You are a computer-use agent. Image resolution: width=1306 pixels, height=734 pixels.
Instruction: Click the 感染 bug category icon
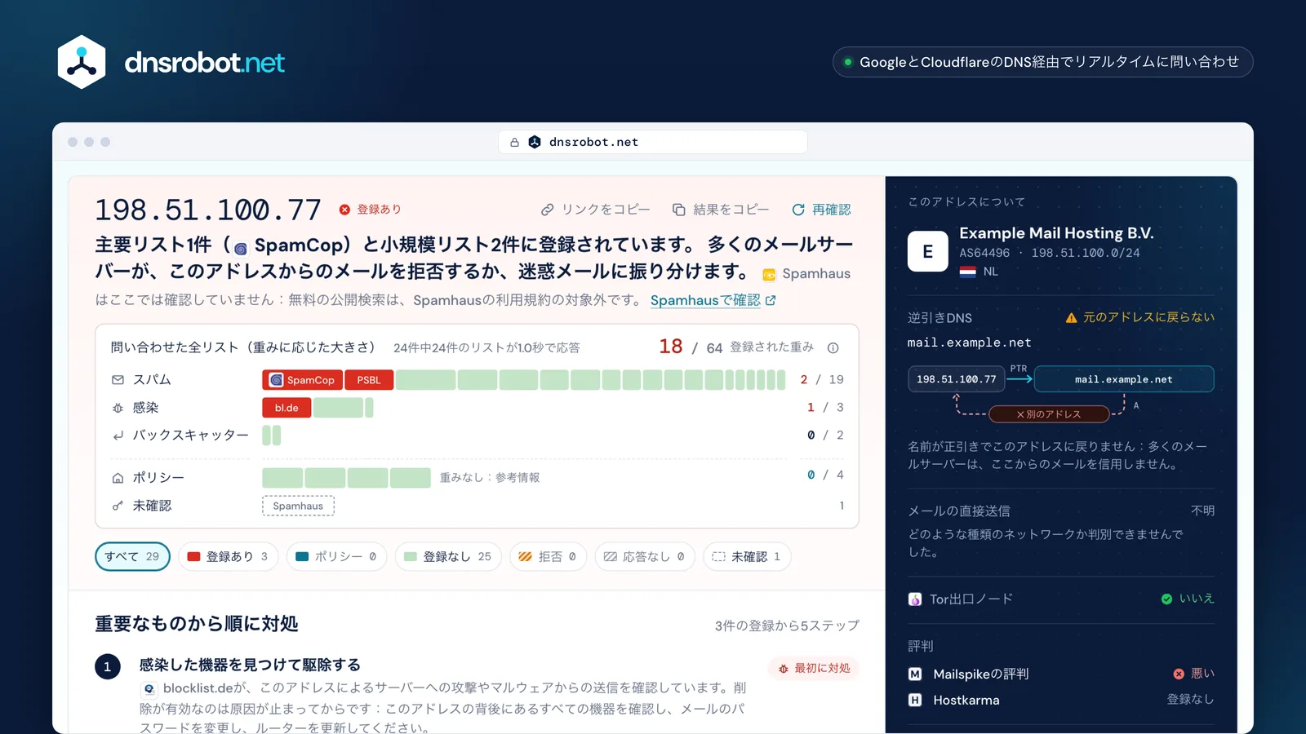pos(118,408)
